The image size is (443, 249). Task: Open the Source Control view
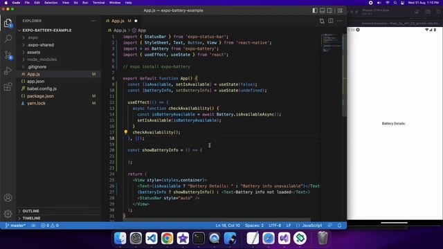click(8, 55)
